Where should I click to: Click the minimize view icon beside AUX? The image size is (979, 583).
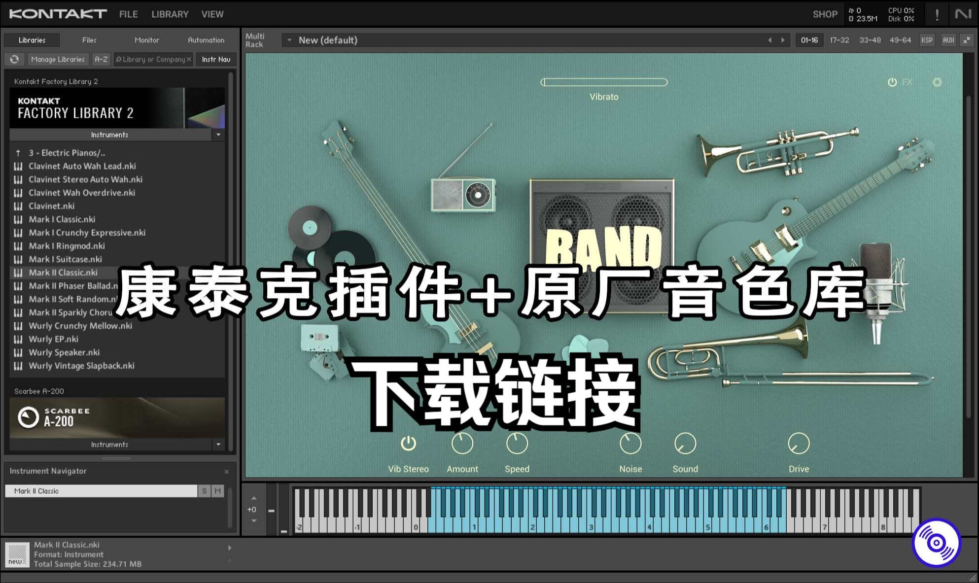click(965, 40)
